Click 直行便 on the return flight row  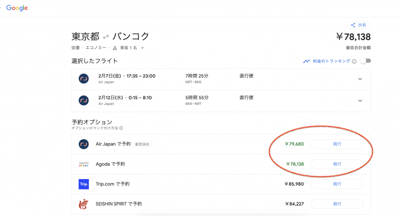(x=246, y=98)
